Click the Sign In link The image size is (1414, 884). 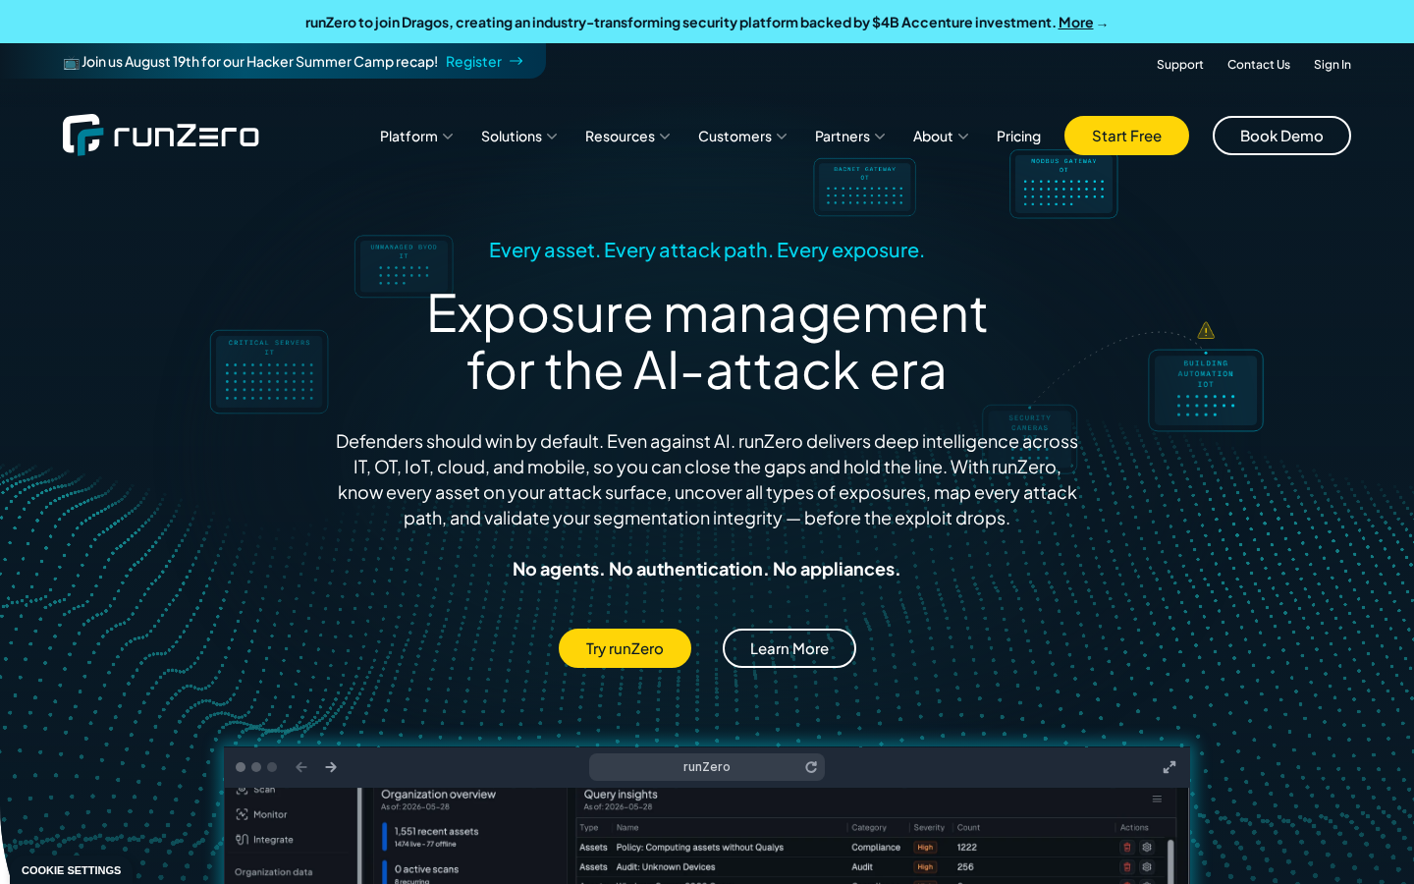click(x=1332, y=65)
